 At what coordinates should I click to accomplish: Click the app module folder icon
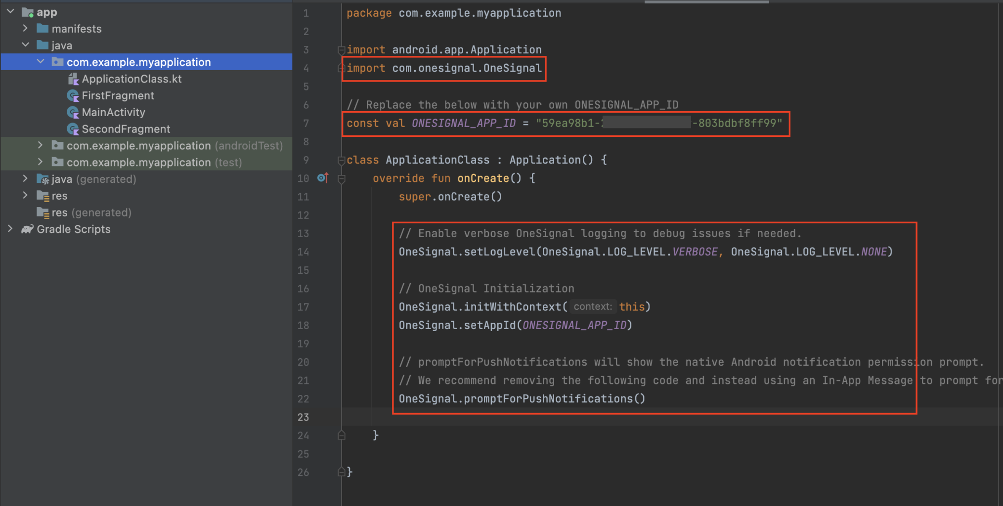[28, 12]
